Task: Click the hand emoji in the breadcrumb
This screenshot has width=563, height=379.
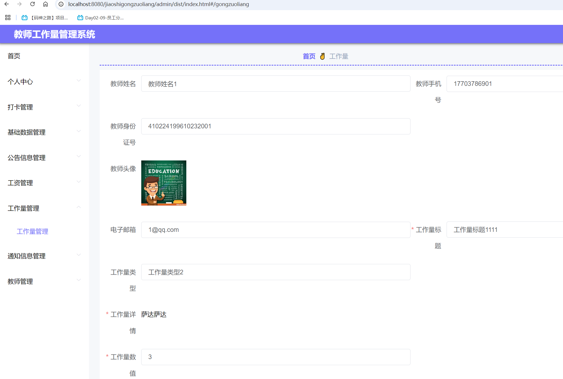Action: [x=322, y=56]
